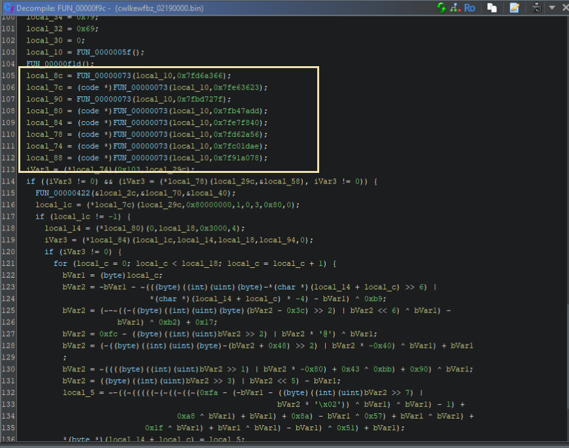Click the hash constant 0x7fd62a56
The image size is (569, 448).
(236, 134)
